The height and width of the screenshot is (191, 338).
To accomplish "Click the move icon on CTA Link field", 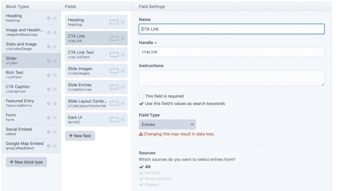I will (123, 38).
